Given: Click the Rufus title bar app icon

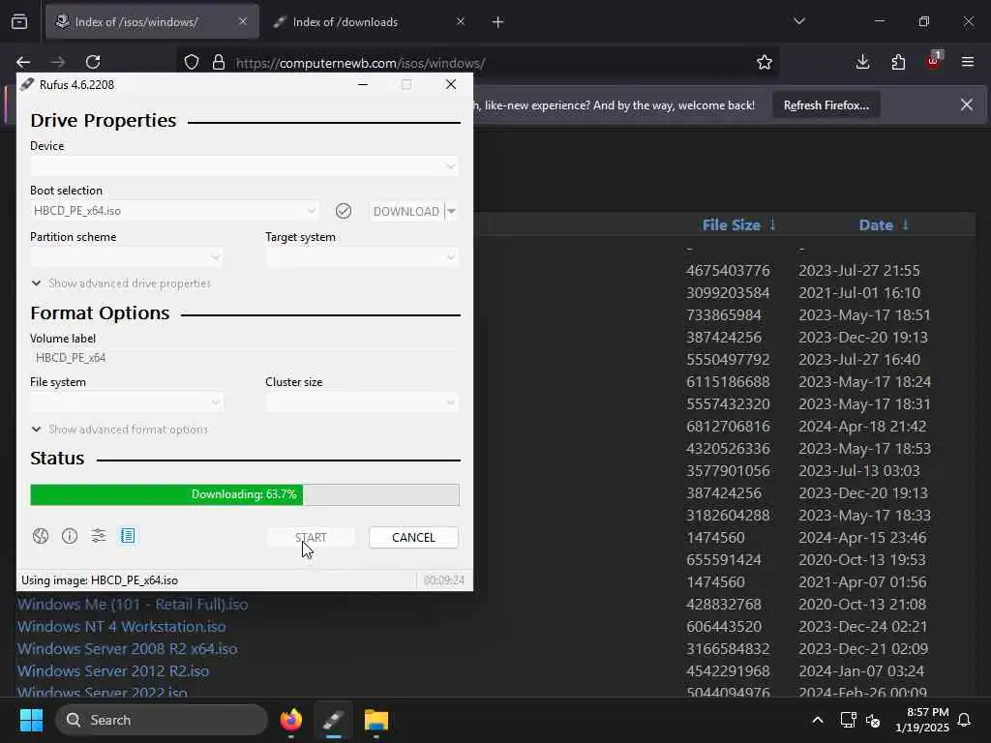Looking at the screenshot, I should click(26, 85).
